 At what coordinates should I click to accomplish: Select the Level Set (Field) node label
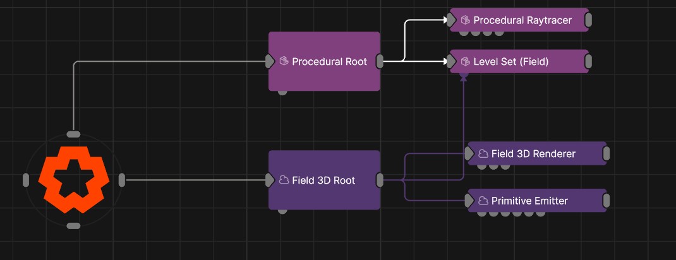click(510, 62)
